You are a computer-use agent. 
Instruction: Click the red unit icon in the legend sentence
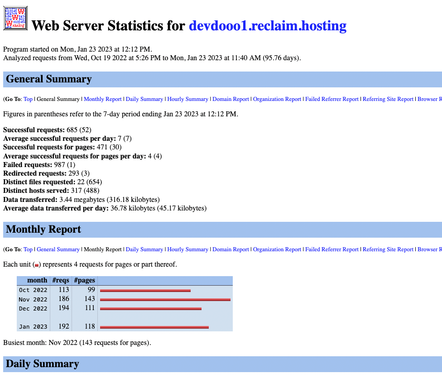pos(37,265)
